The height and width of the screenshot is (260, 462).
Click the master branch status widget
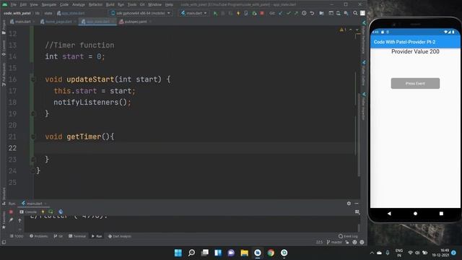point(335,243)
